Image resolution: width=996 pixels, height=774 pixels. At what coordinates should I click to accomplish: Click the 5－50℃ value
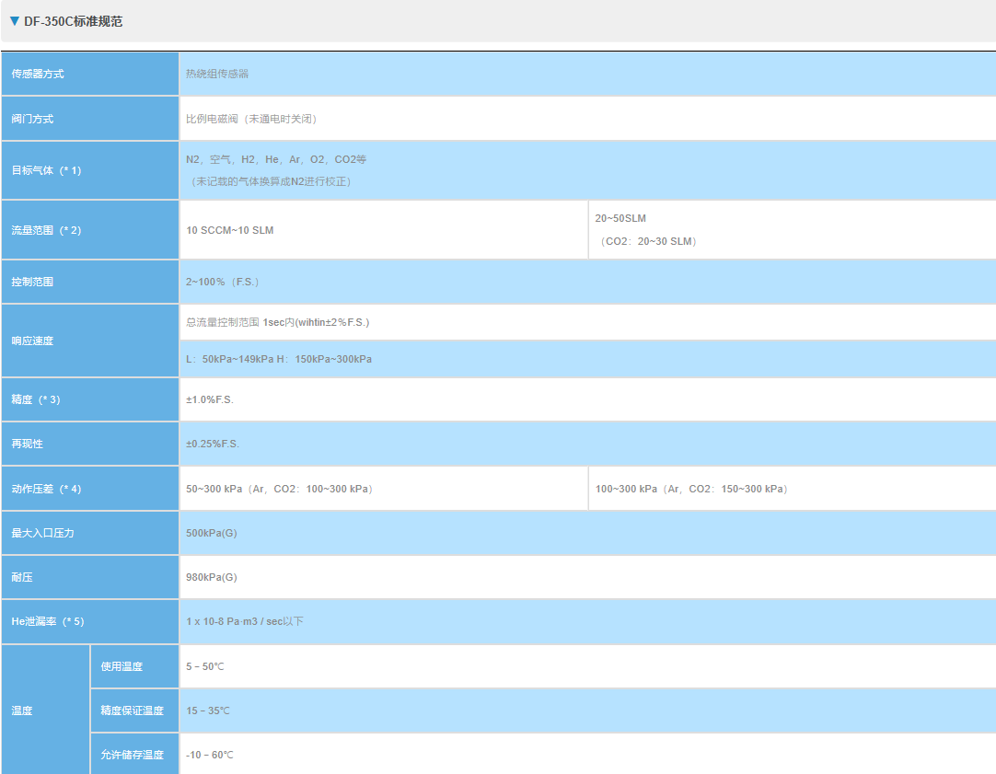click(205, 666)
